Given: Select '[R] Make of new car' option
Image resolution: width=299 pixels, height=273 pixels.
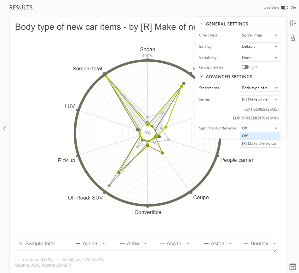Looking at the screenshot, I should coord(259,144).
